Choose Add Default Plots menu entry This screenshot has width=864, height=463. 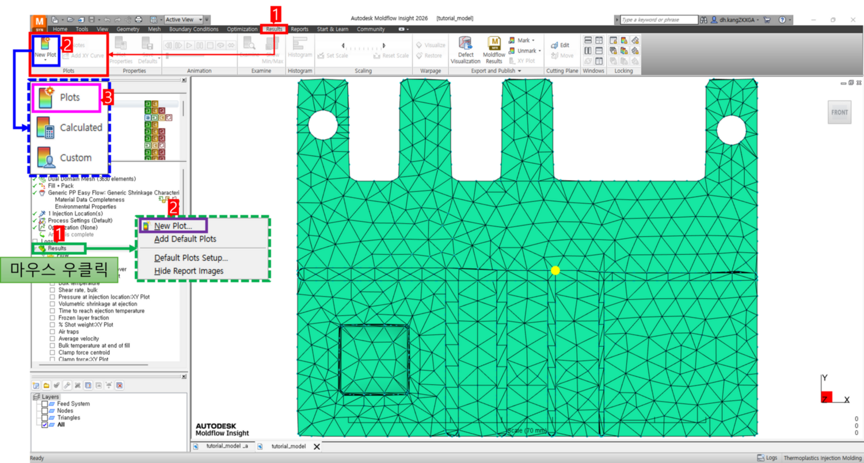point(185,239)
